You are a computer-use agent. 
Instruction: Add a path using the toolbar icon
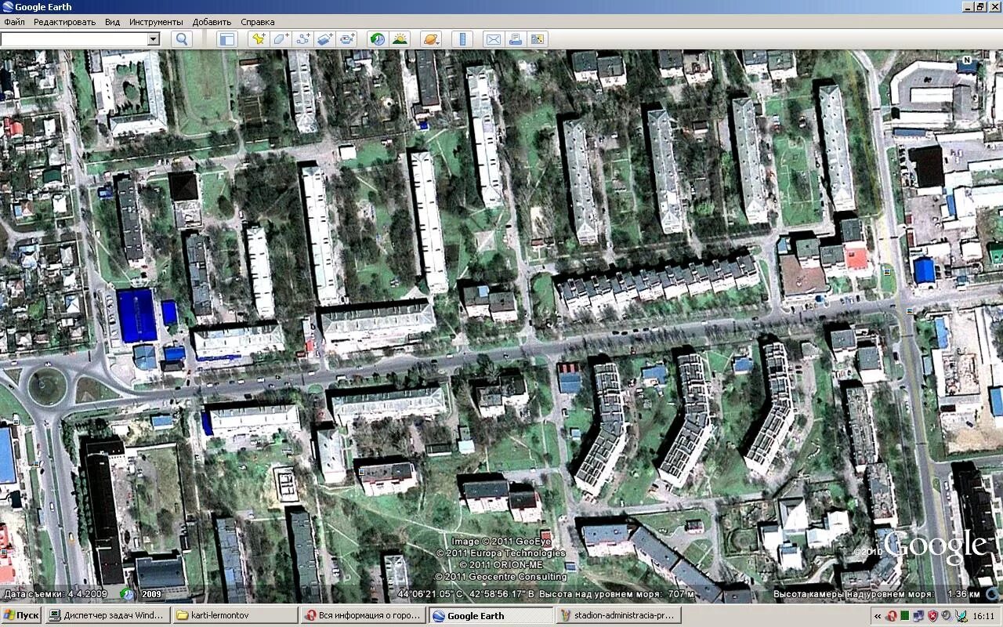[x=302, y=38]
